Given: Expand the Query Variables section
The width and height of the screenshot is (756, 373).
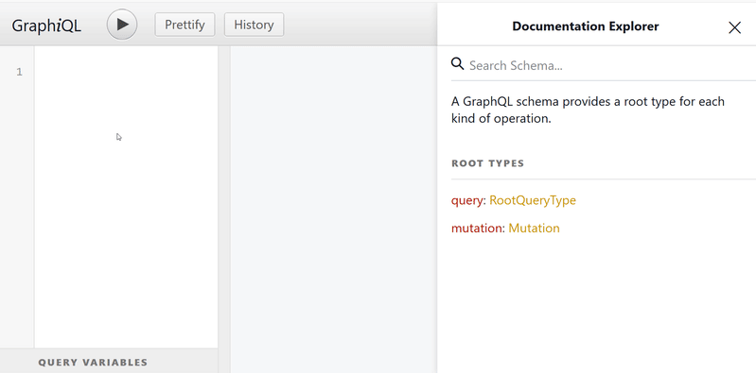Looking at the screenshot, I should (x=109, y=362).
